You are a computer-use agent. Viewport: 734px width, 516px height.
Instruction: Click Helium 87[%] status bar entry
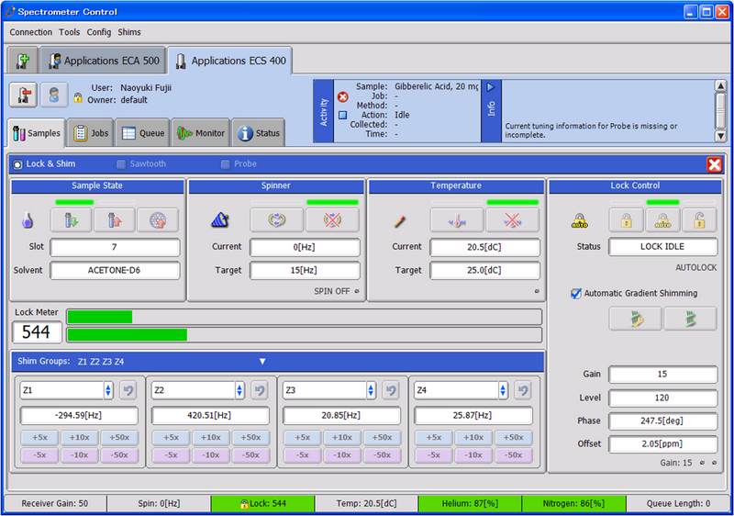click(x=470, y=504)
